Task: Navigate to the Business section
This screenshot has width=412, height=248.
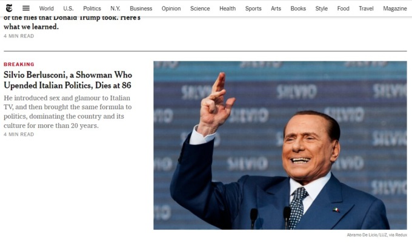Action: (141, 8)
